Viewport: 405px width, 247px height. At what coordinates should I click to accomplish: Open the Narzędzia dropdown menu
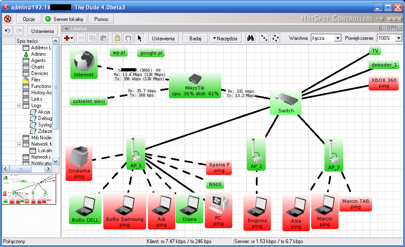point(225,38)
